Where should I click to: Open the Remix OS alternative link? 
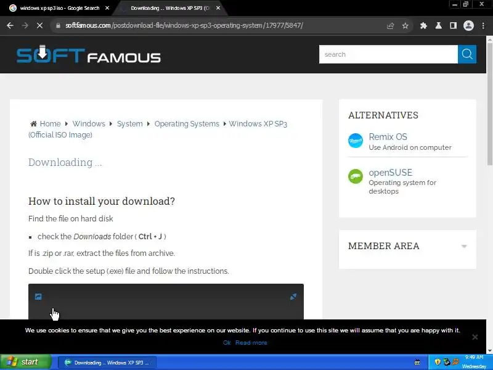(388, 137)
